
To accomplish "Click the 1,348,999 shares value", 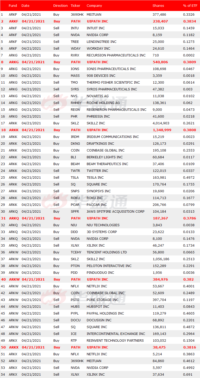I will (x=162, y=130).
